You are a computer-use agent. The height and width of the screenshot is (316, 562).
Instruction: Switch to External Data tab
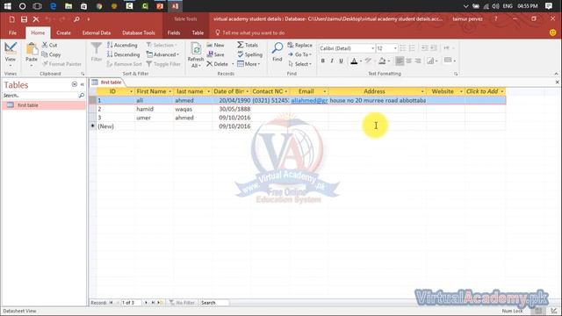(97, 32)
